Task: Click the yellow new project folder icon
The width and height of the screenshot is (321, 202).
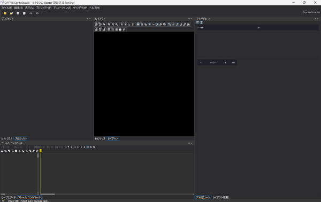Action: pyautogui.click(x=5, y=13)
